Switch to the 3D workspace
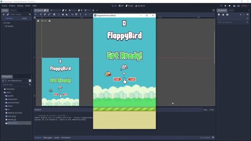This screenshot has width=251, height=141. click(x=121, y=6)
